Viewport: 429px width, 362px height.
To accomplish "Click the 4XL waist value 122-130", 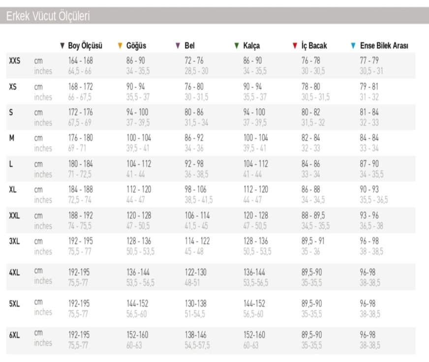I will point(196,272).
